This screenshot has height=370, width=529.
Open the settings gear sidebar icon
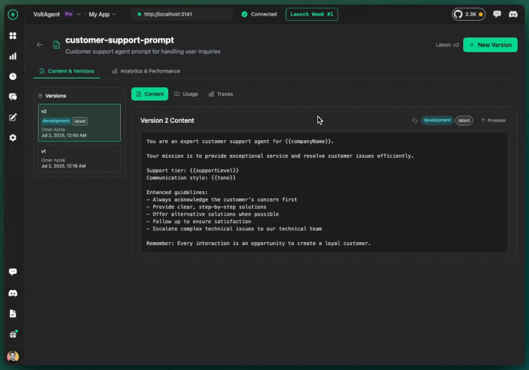coord(13,138)
